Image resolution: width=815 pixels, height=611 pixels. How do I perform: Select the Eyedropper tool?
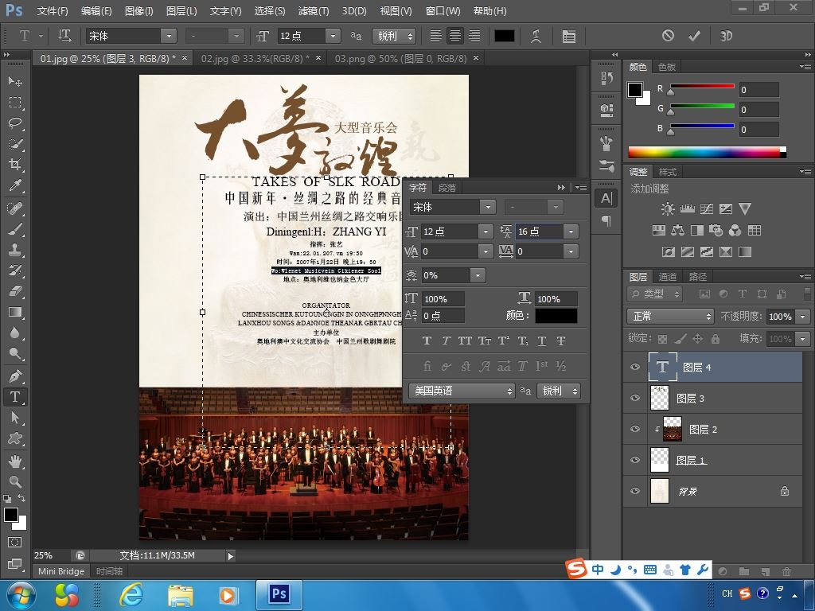pos(15,186)
